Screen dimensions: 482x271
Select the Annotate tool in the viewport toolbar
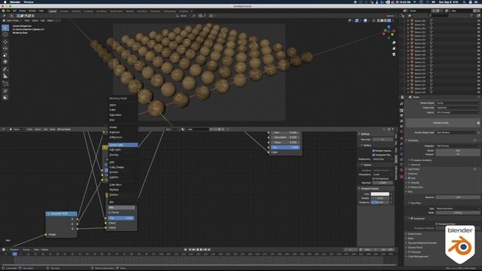[x=5, y=69]
